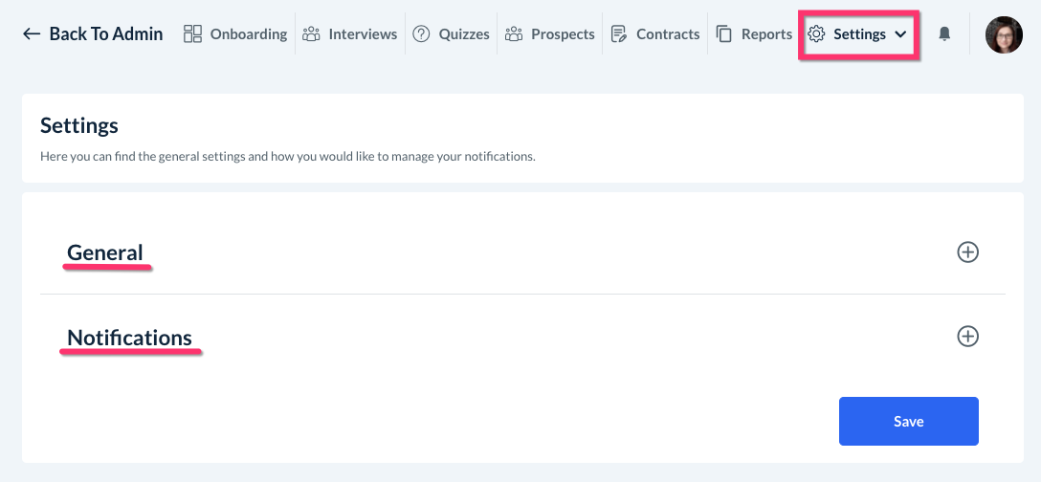This screenshot has width=1041, height=482.
Task: Go to the Interviews tab
Action: pyautogui.click(x=363, y=34)
